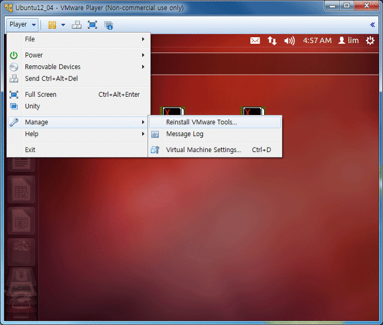Open the Ubuntu network indicator
The height and width of the screenshot is (325, 383).
[x=272, y=40]
